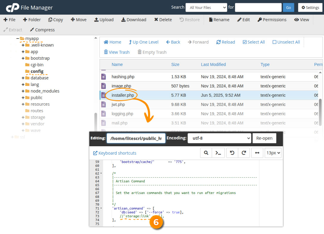The width and height of the screenshot is (324, 234).
Task: Expand the app folder
Action: coord(23,52)
